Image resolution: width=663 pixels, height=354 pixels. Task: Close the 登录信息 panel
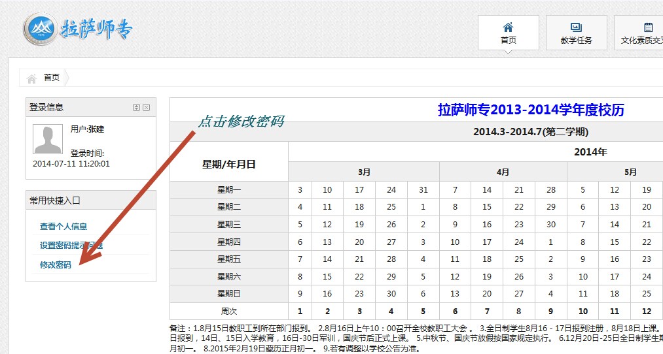pyautogui.click(x=147, y=108)
